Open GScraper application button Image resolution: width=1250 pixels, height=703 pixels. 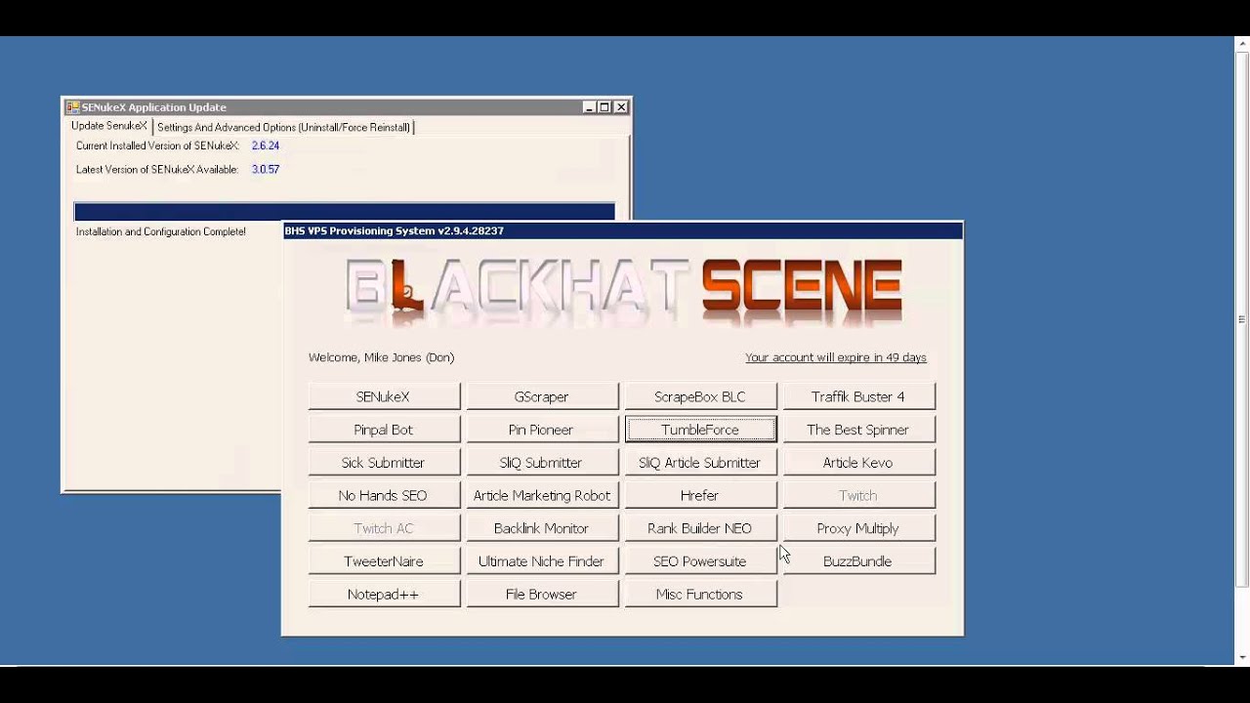542,396
